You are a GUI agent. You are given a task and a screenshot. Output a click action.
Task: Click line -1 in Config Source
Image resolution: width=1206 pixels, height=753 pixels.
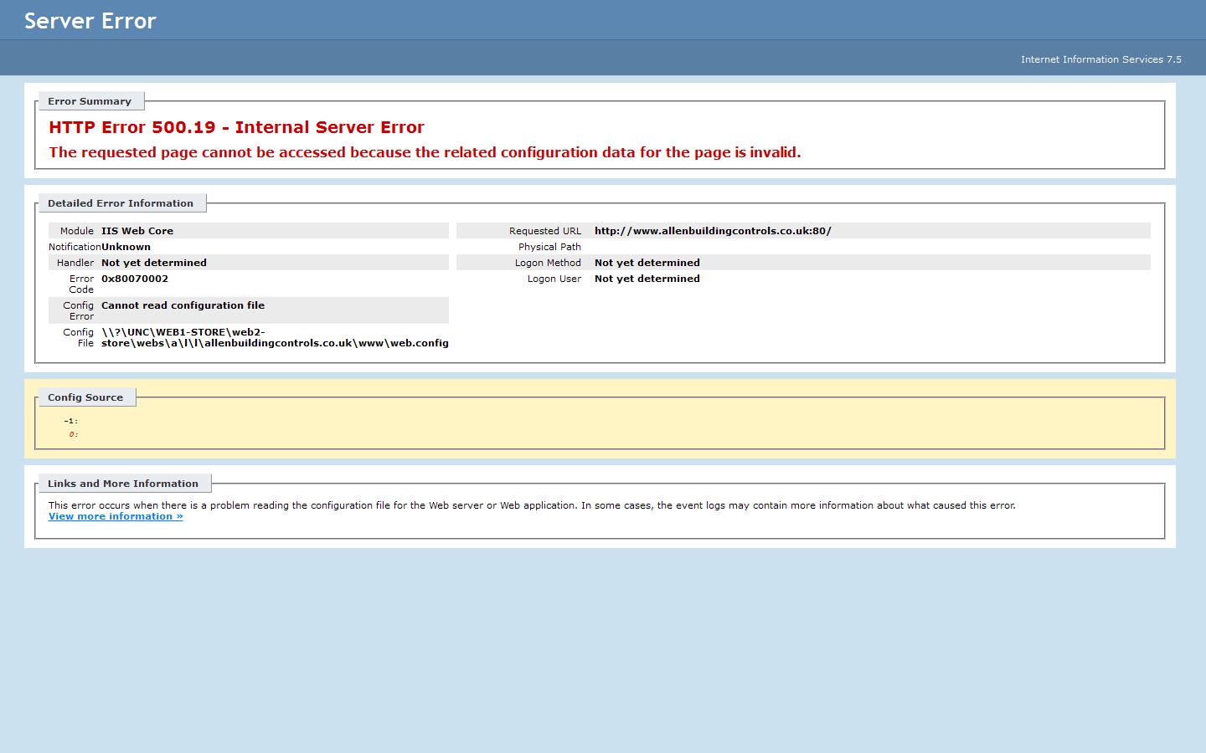71,421
